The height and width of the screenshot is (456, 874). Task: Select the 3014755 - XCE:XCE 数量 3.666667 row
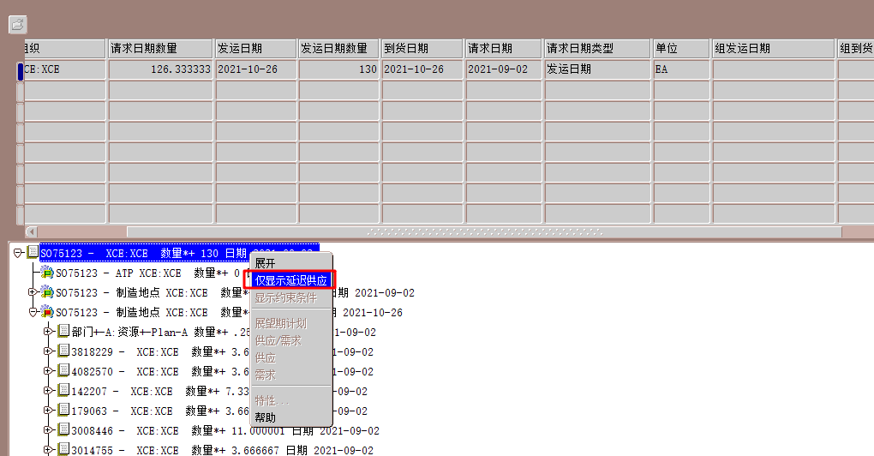pyautogui.click(x=223, y=450)
